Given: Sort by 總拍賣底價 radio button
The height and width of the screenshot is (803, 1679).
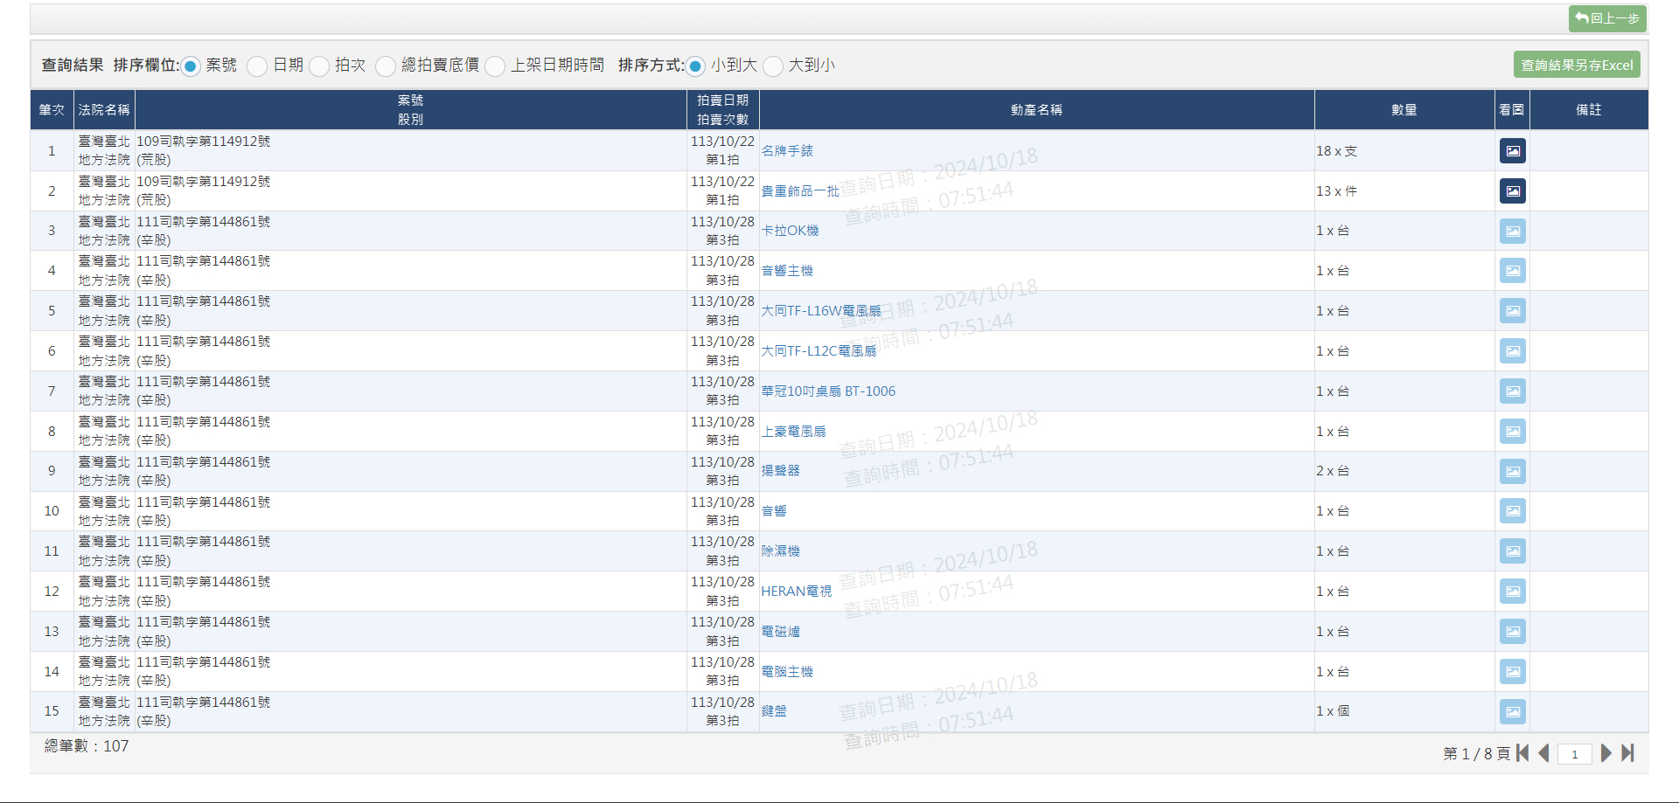Looking at the screenshot, I should [386, 66].
